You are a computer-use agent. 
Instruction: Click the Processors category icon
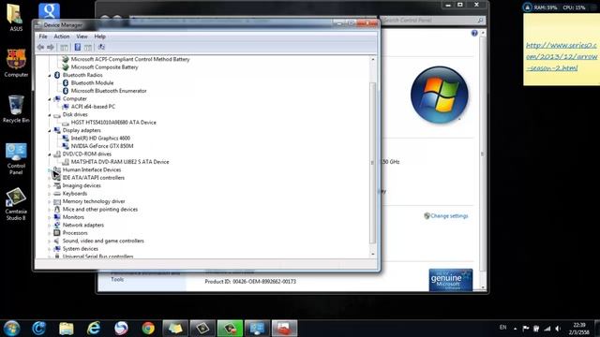(57, 233)
